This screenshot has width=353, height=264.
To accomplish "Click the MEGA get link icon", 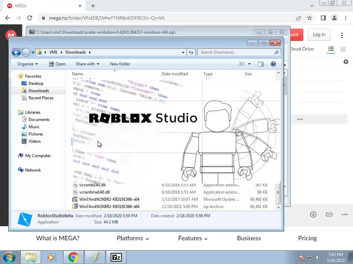I will click(x=329, y=214).
